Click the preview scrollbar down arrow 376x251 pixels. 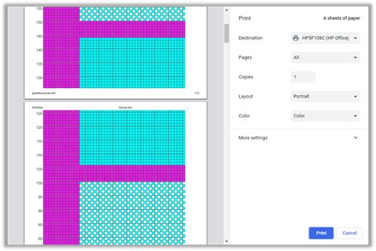click(x=227, y=241)
